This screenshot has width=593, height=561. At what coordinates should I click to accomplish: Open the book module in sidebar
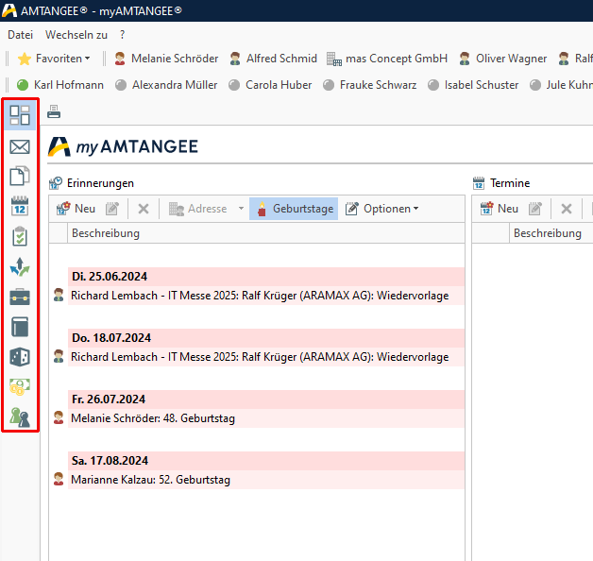20,327
